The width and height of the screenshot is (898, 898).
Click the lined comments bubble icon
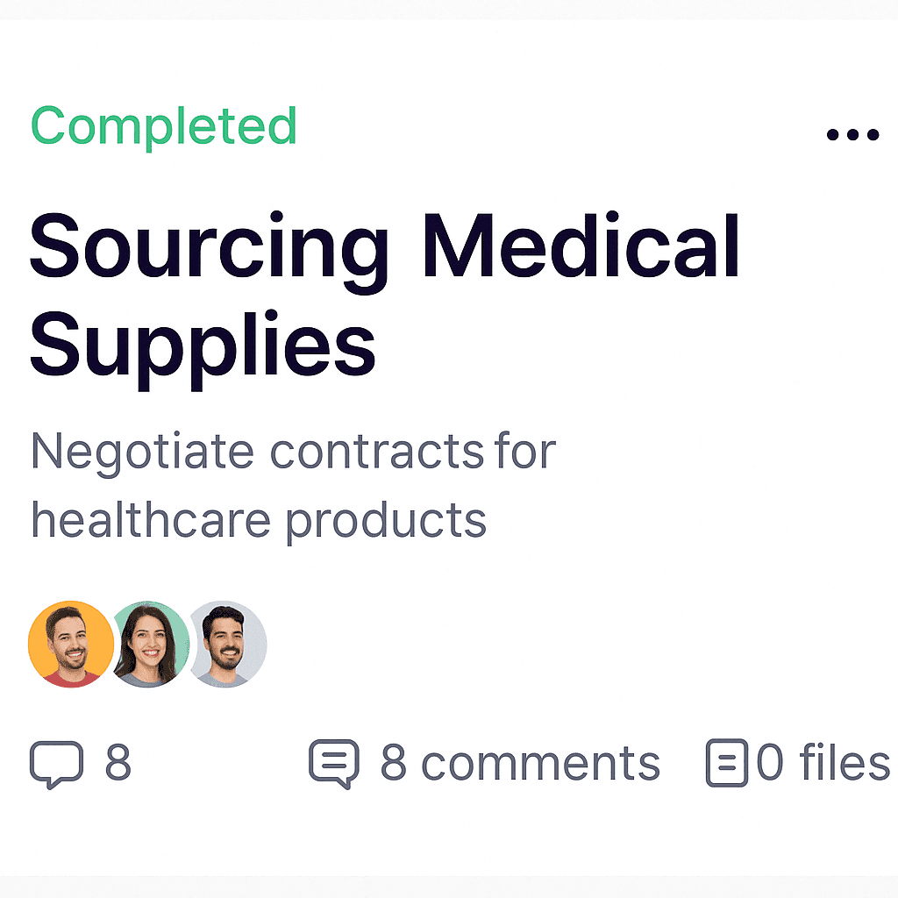pyautogui.click(x=334, y=764)
